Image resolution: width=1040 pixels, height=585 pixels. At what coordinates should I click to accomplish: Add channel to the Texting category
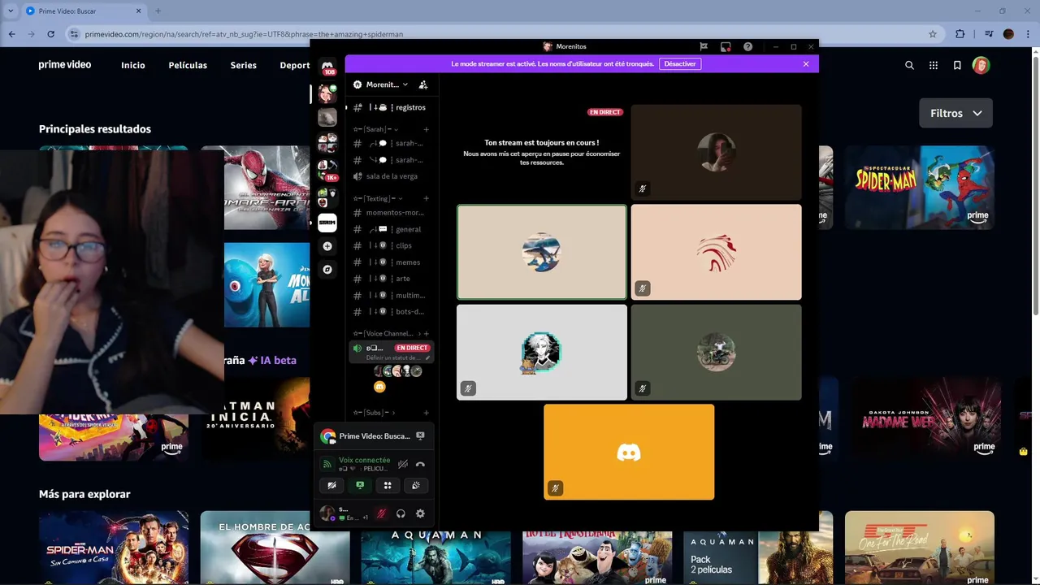426,198
